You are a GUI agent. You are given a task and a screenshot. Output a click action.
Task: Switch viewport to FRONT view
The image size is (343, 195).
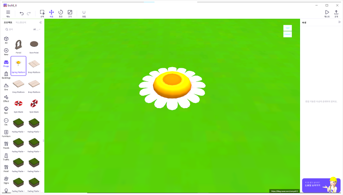coord(288,34)
